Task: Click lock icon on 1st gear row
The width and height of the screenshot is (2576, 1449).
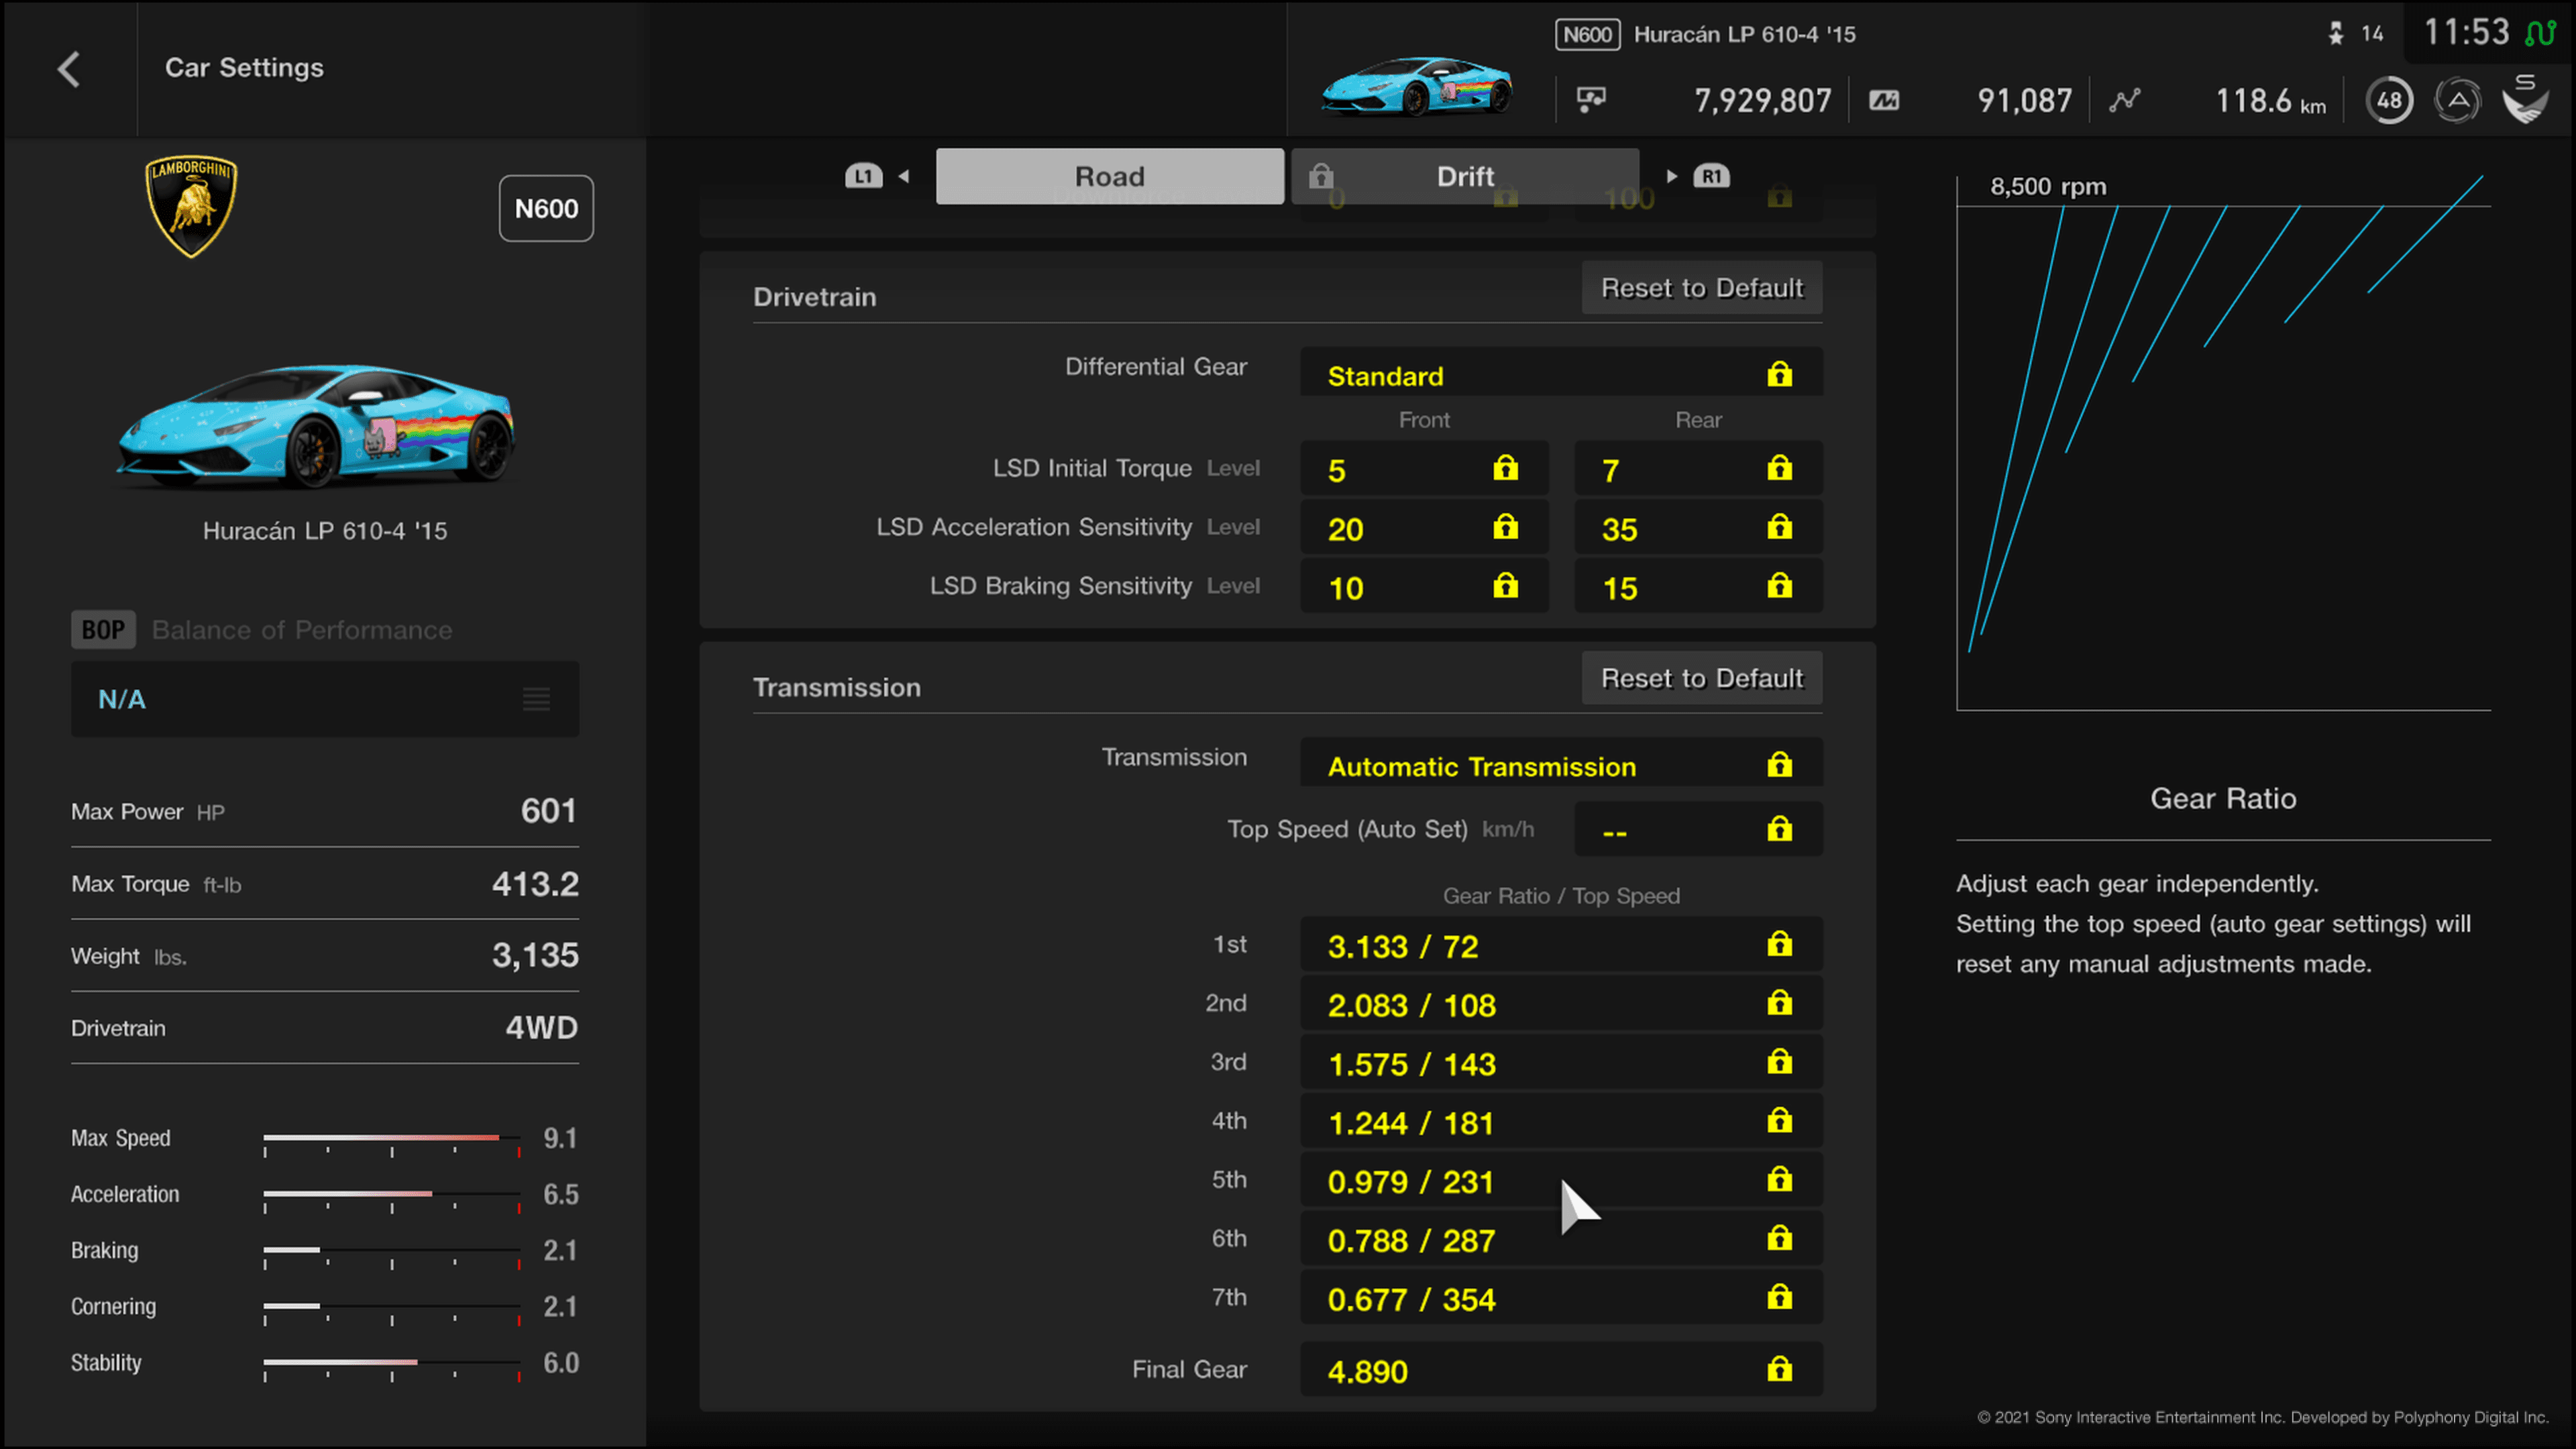Action: pos(1779,944)
